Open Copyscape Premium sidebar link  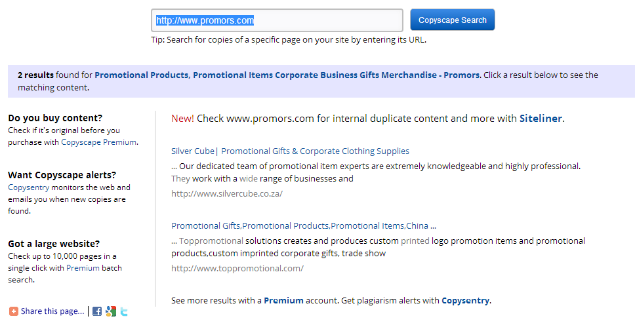pos(99,142)
